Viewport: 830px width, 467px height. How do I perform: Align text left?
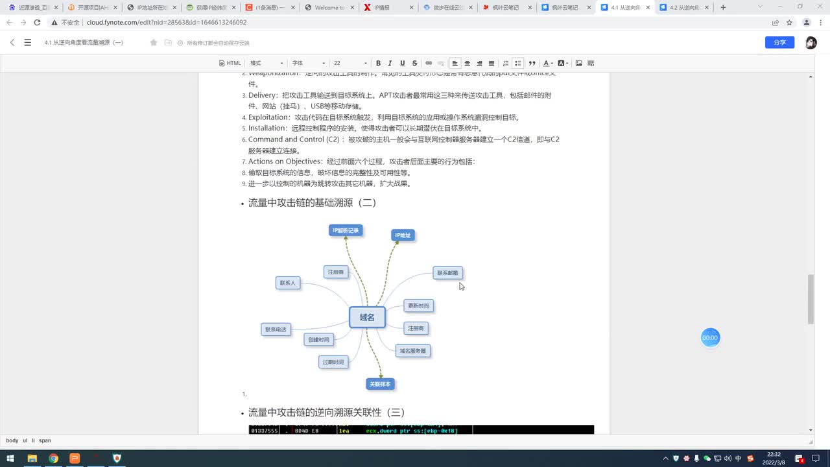455,63
